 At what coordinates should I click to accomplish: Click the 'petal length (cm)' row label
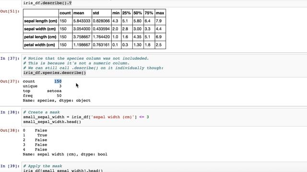(x=40, y=37)
